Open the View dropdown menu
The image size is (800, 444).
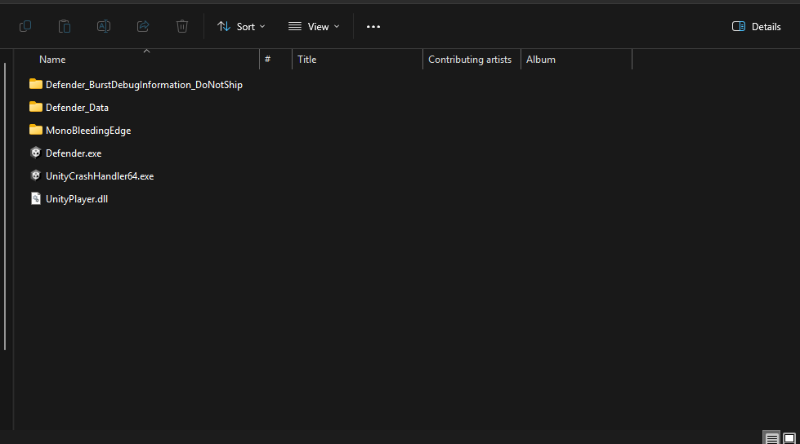[x=314, y=26]
